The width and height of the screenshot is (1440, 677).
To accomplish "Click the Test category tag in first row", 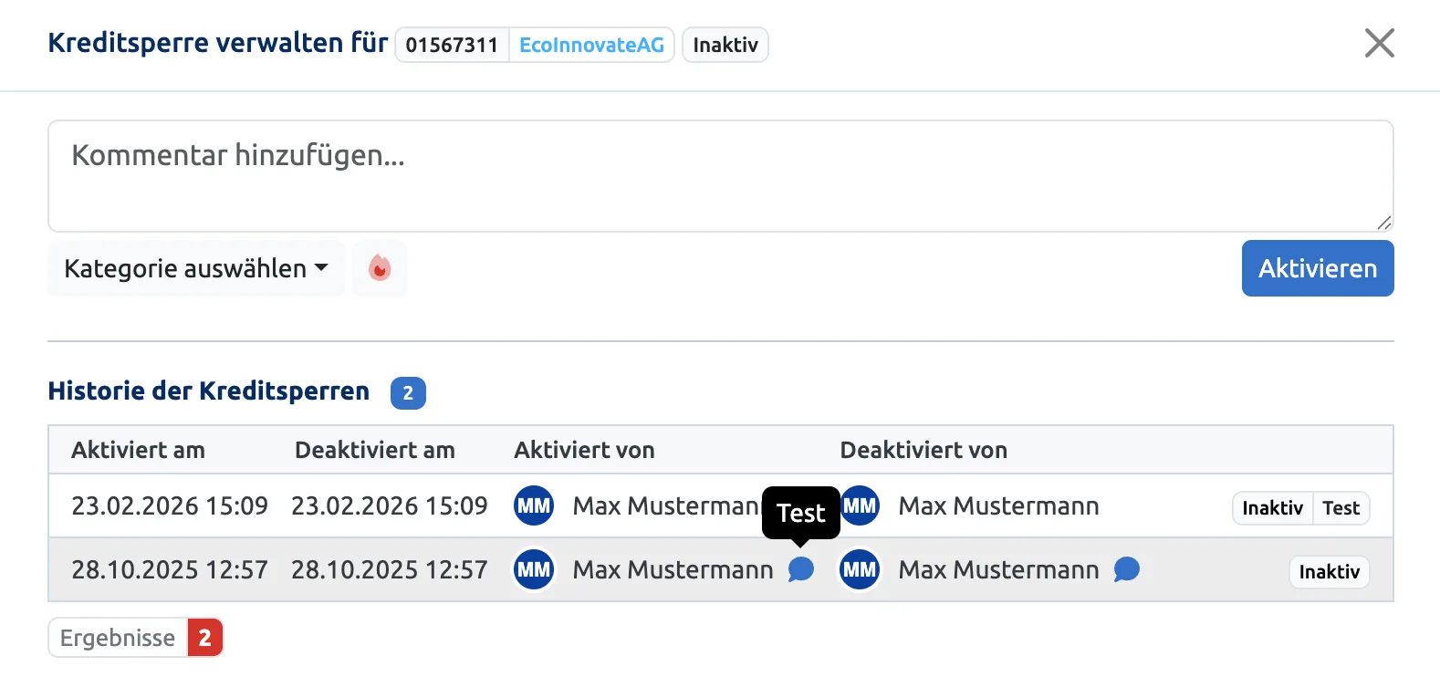I will click(x=1341, y=508).
